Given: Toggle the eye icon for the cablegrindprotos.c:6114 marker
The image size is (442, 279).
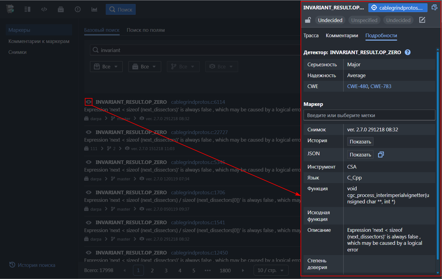Looking at the screenshot, I should coord(88,102).
